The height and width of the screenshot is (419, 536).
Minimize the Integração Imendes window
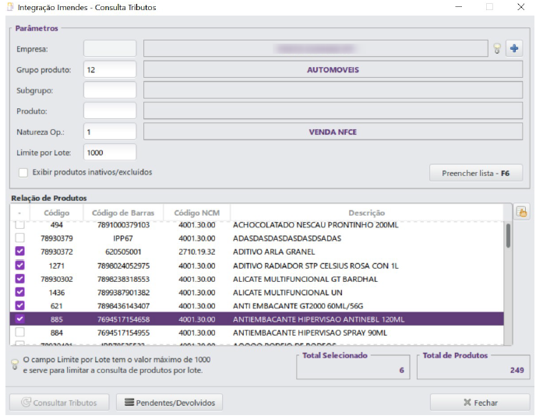[459, 7]
